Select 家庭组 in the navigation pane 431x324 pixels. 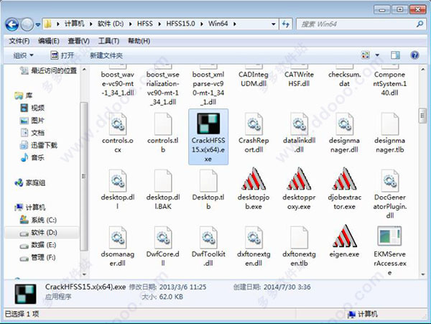[29, 182]
